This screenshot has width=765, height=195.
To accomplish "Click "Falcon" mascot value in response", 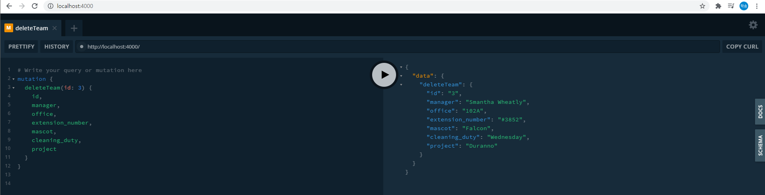I will pos(477,129).
